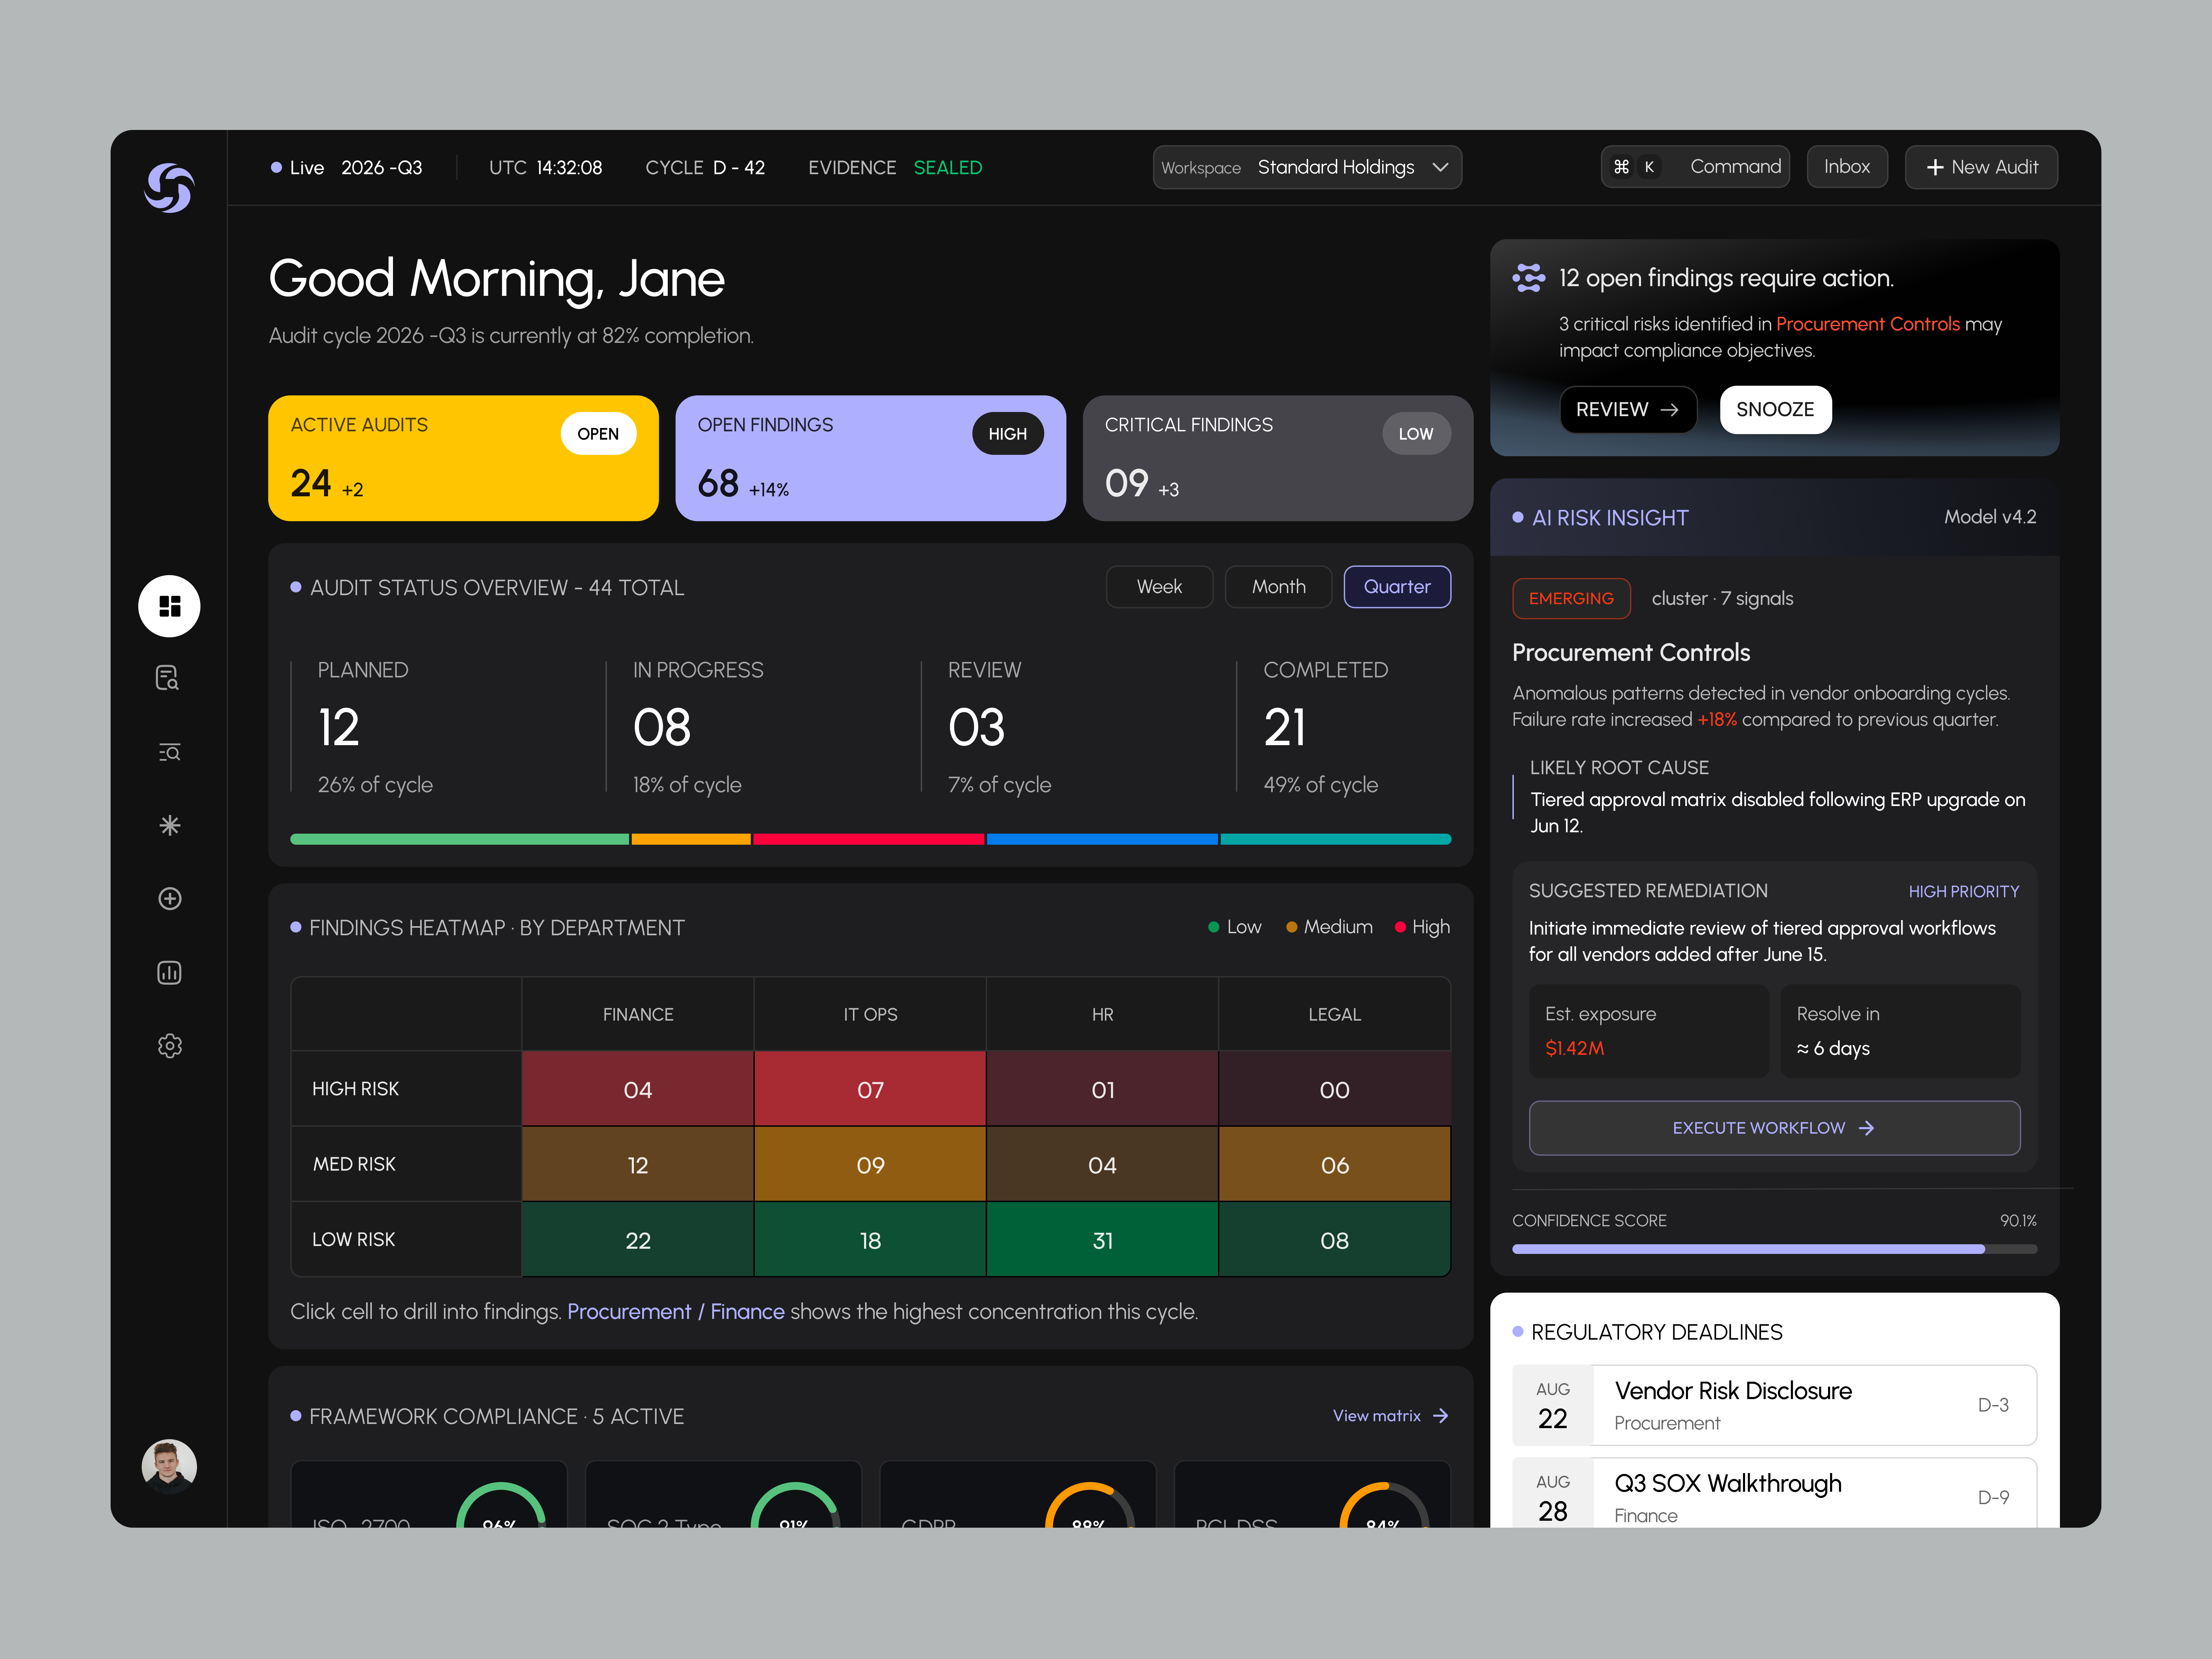
Task: Create a New Audit
Action: 1981,167
